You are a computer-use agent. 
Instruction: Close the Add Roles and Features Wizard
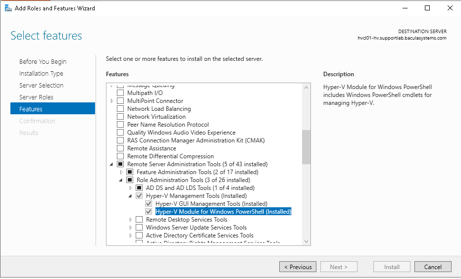coord(450,8)
